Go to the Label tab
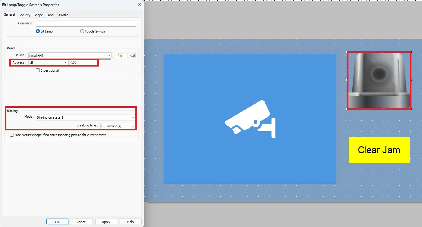 click(50, 15)
